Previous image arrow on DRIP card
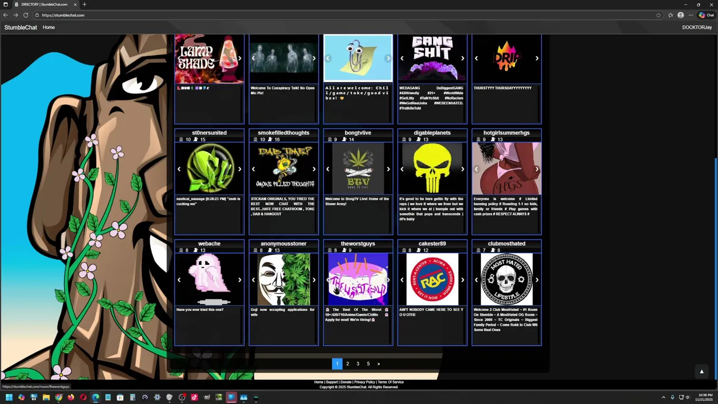718x404 pixels. point(476,58)
